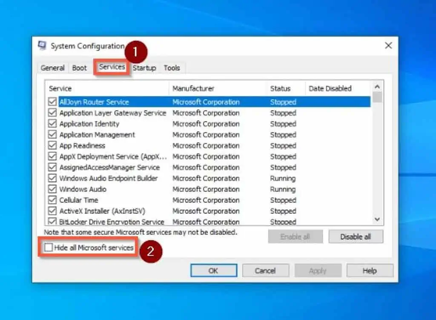Screen dimensions: 436x320
Task: Select the Startup tab
Action: point(144,68)
